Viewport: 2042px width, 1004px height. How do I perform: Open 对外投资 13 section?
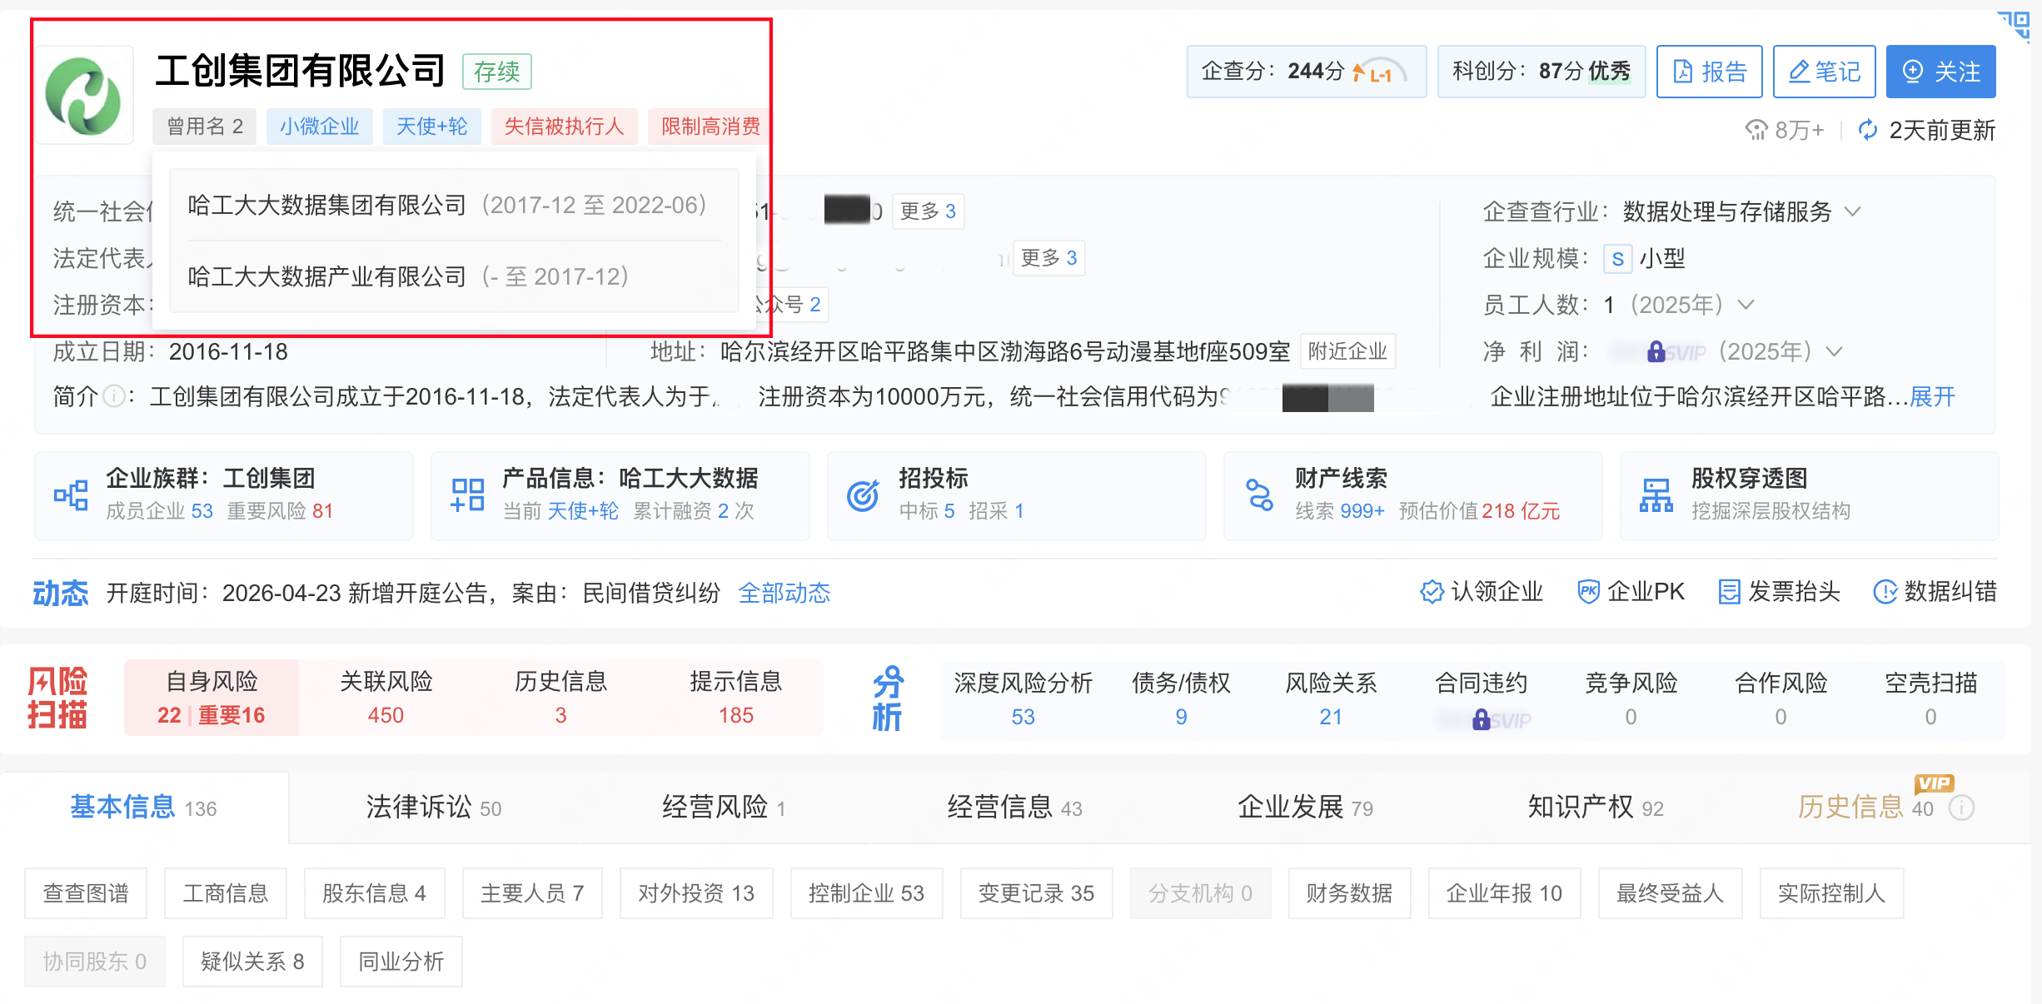pos(696,893)
